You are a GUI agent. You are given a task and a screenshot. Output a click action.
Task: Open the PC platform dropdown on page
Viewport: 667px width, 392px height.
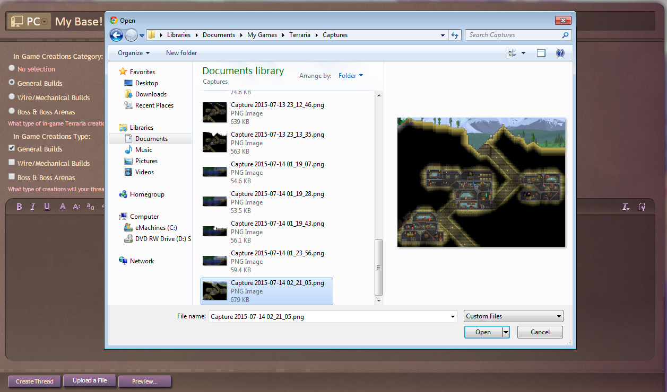[x=29, y=21]
